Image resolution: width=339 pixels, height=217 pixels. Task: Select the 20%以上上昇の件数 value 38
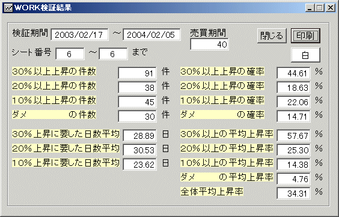[x=137, y=88]
